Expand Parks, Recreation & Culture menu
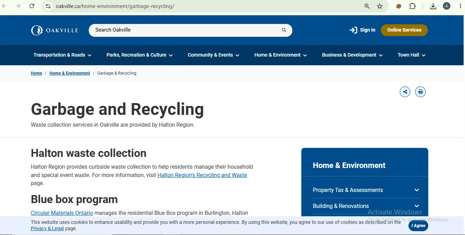465x235 pixels. point(139,55)
